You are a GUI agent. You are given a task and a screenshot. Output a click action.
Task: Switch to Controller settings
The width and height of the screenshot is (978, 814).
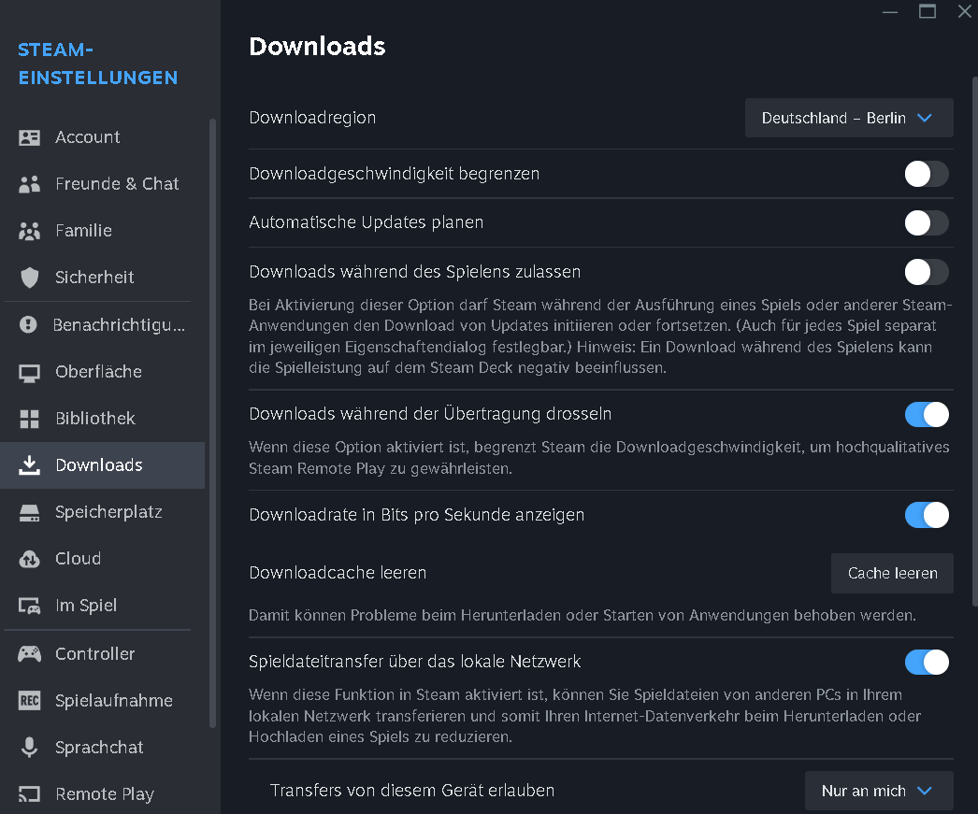[102, 654]
